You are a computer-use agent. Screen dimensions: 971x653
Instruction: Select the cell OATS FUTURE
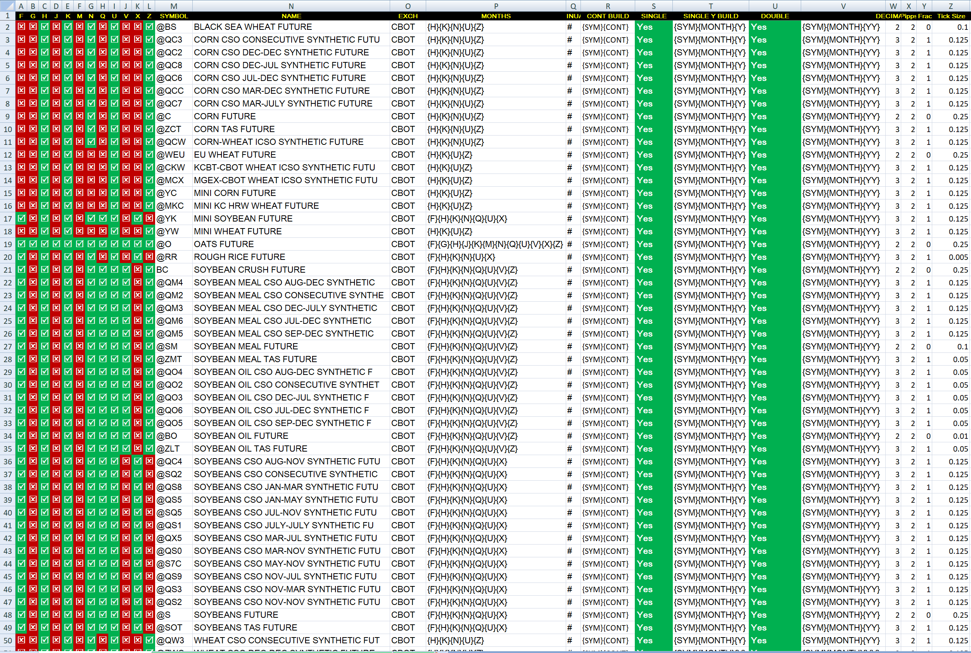pyautogui.click(x=291, y=244)
